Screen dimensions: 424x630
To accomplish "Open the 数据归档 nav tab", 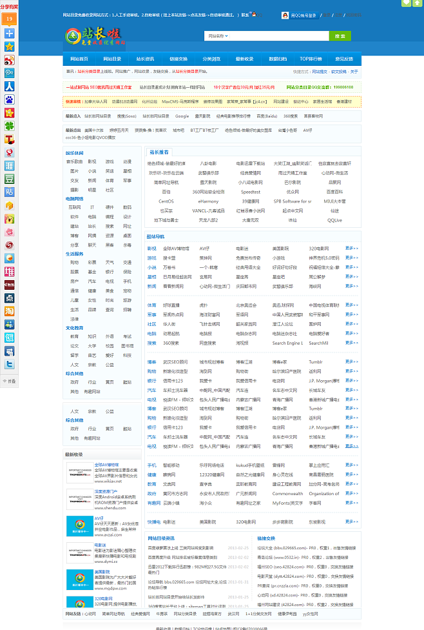I will point(278,59).
